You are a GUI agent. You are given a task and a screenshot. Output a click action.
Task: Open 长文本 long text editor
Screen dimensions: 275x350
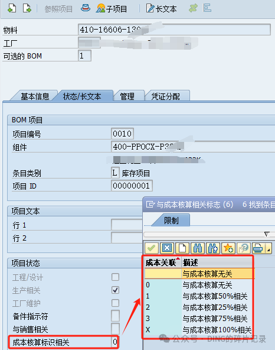click(x=161, y=8)
